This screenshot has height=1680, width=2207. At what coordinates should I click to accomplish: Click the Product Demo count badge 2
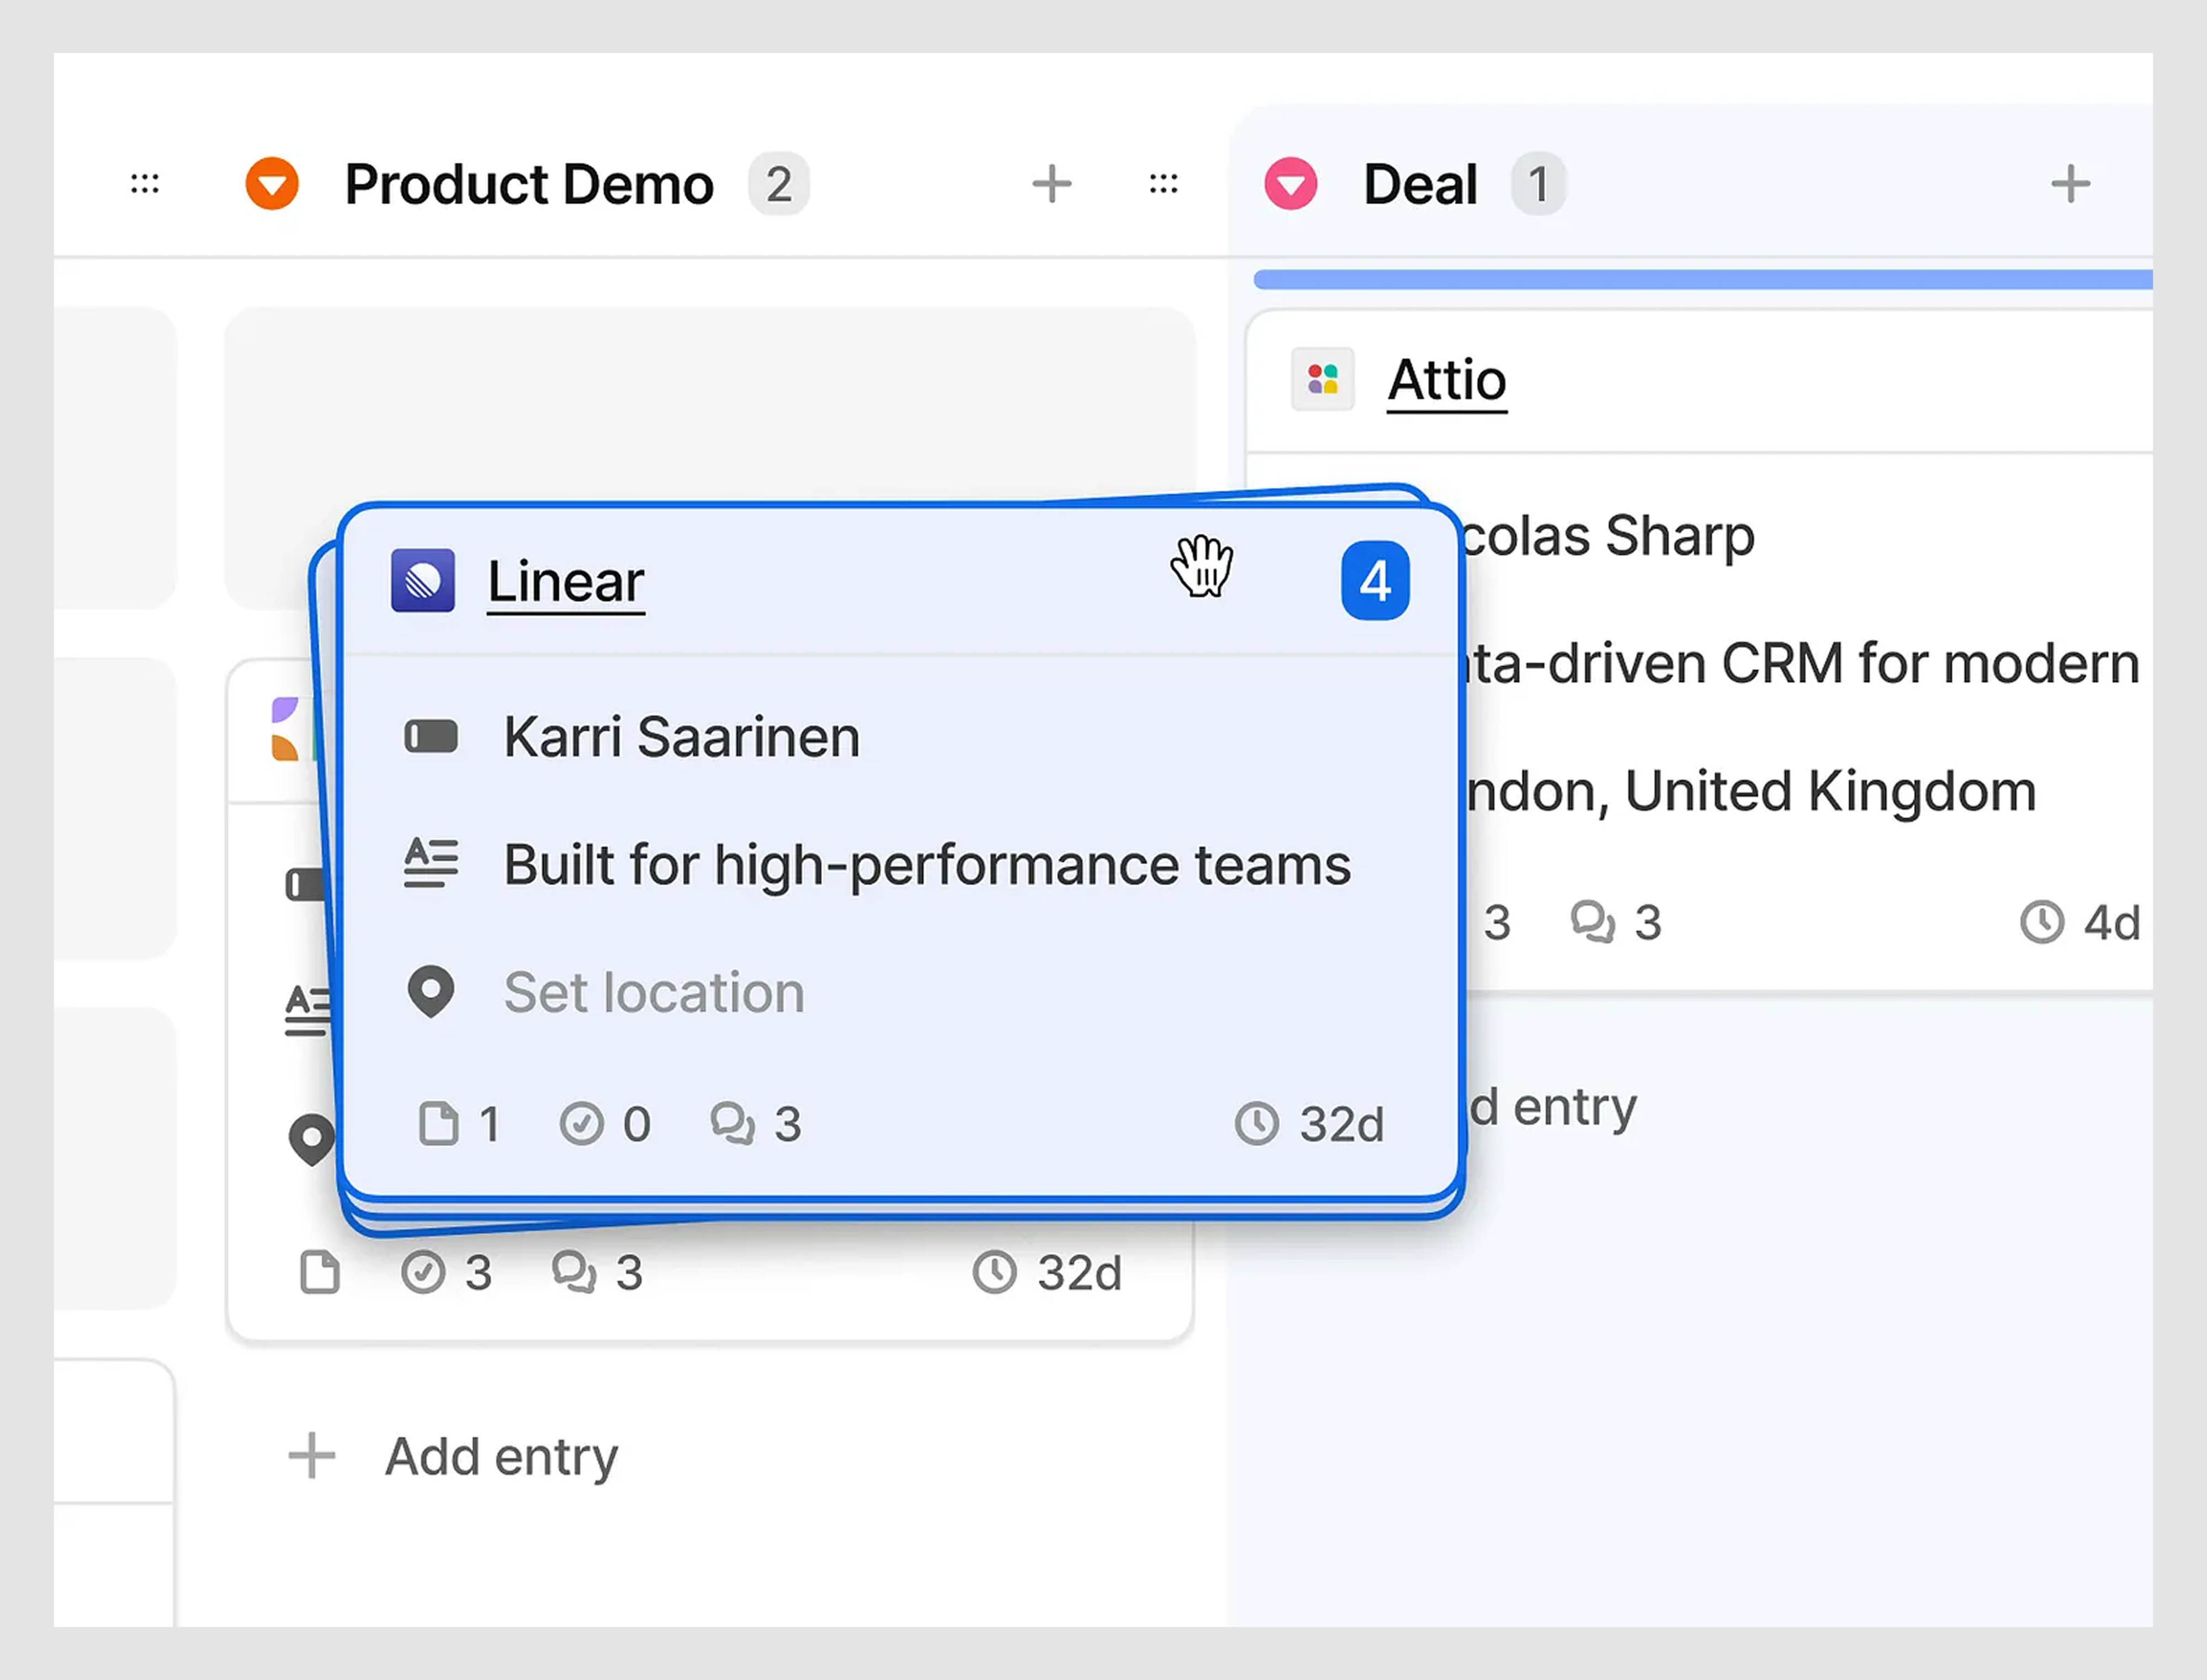(779, 184)
